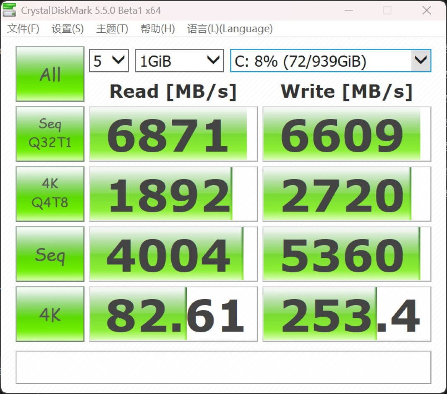Launch the plain Seq benchmark test
This screenshot has width=447, height=394.
tap(50, 254)
